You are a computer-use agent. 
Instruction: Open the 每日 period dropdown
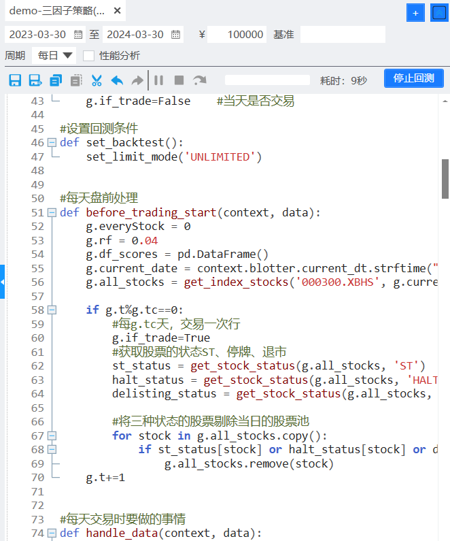pyautogui.click(x=56, y=56)
